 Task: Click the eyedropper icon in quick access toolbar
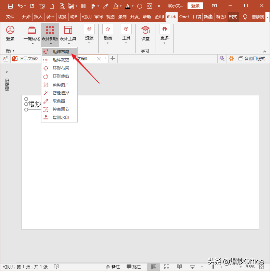105,6
